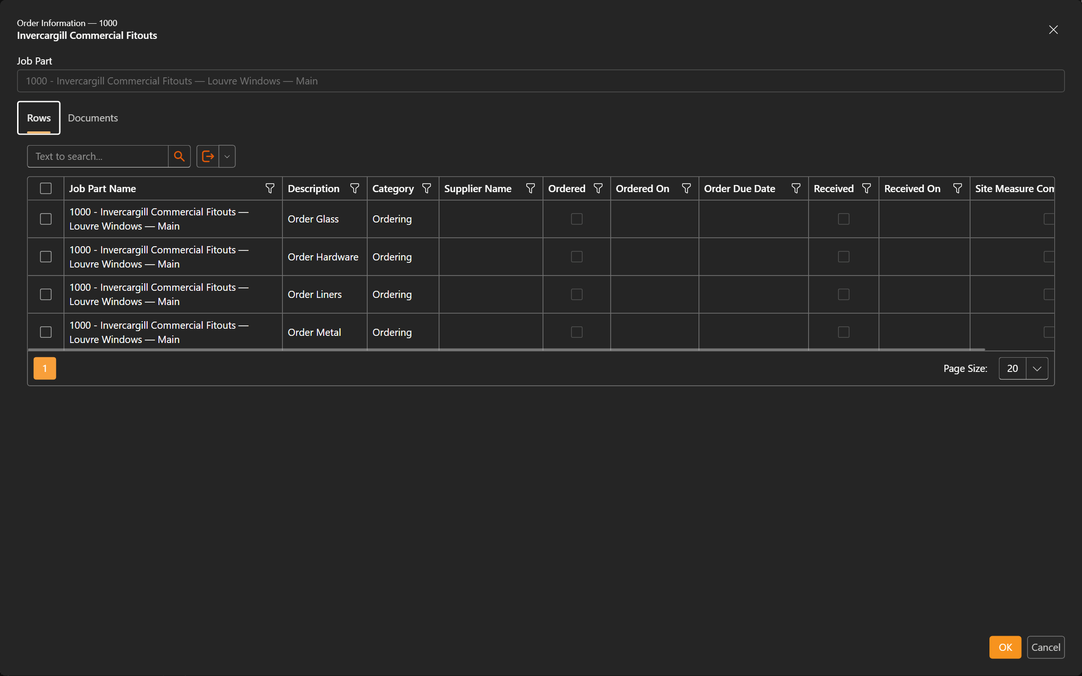Sort by Job Part Name header
The image size is (1082, 676).
pyautogui.click(x=103, y=188)
